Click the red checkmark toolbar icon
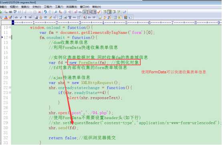Viewport: 222px width, 145px height. (99, 12)
